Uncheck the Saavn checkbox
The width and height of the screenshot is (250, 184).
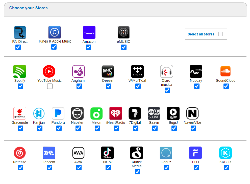pos(155,128)
